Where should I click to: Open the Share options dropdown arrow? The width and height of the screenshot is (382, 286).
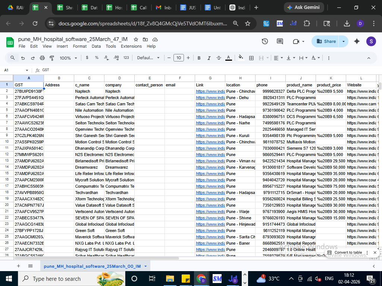[x=344, y=41]
